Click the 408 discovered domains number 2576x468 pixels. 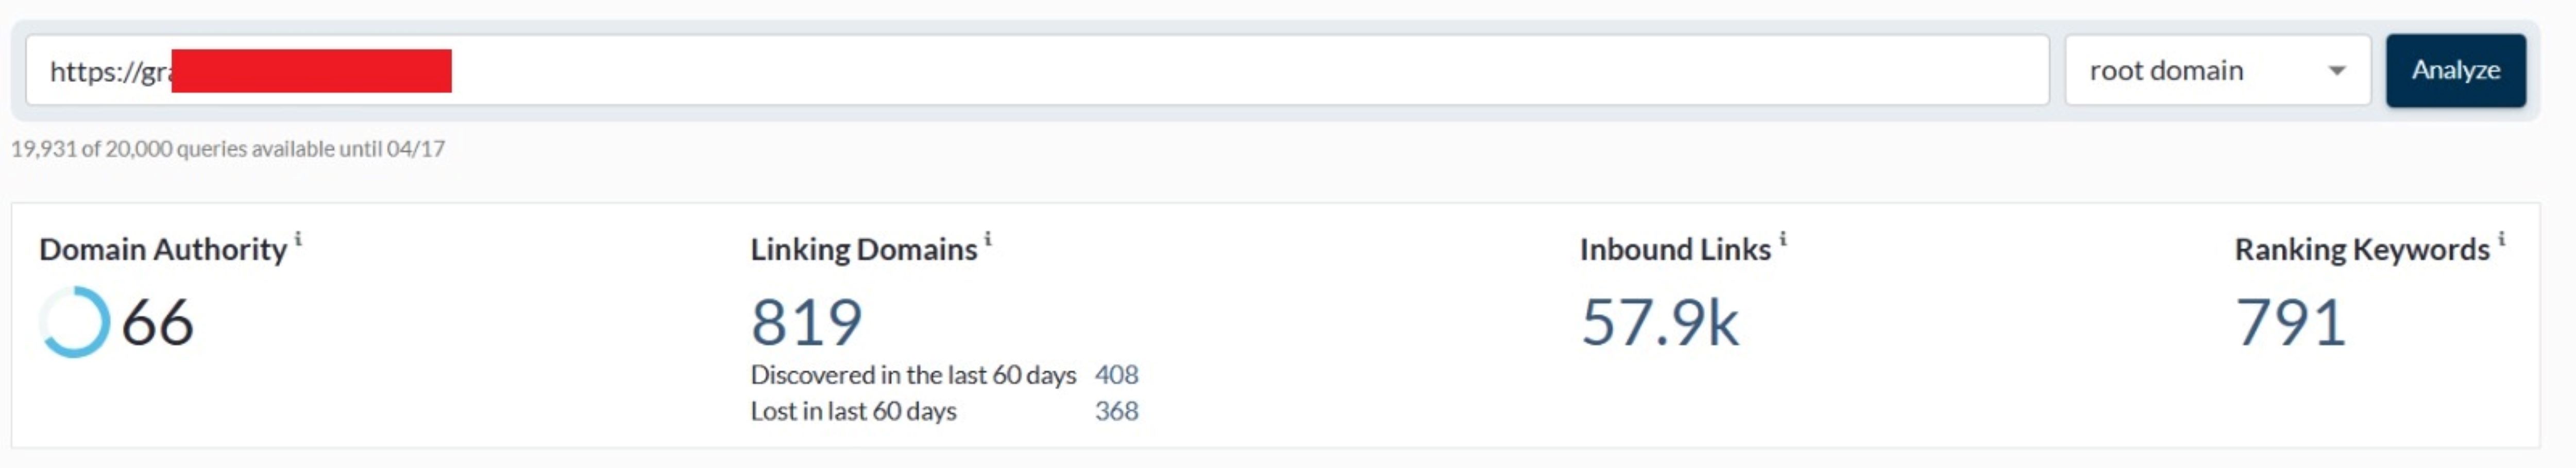point(1116,375)
